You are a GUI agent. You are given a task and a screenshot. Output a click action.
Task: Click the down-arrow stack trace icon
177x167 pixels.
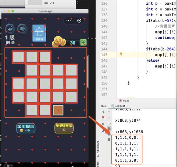click(x=109, y=117)
